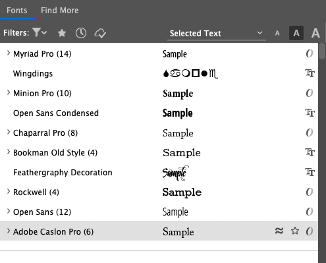This screenshot has width=326, height=263.
Task: Click OpenType icon on Open Sans row
Action: [x=310, y=212]
